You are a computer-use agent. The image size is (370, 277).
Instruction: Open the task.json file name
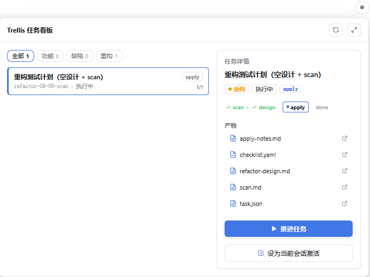point(251,204)
